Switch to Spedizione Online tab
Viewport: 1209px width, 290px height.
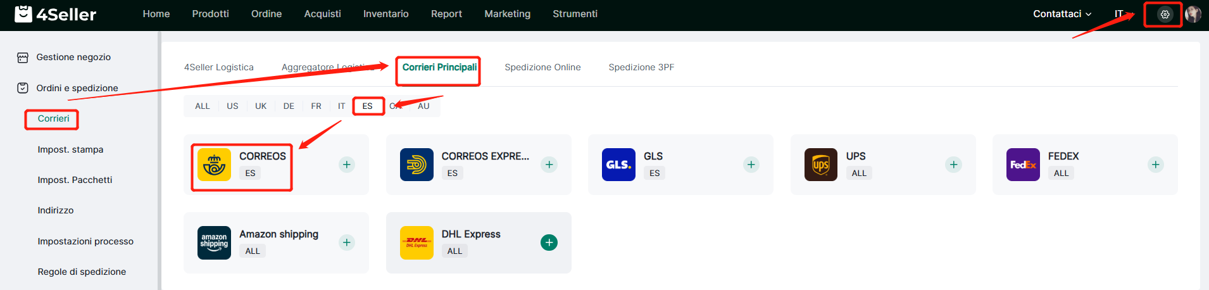coord(542,67)
